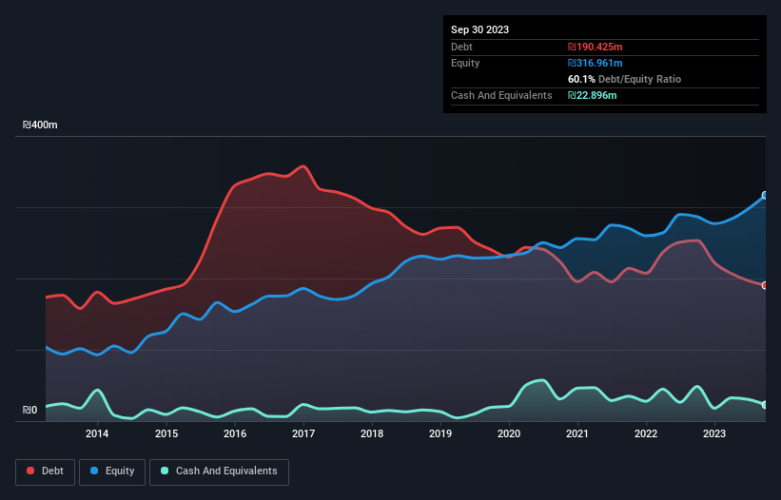This screenshot has width=781, height=500.
Task: Toggle Cash And Equivalents legend button
Action: tap(219, 471)
